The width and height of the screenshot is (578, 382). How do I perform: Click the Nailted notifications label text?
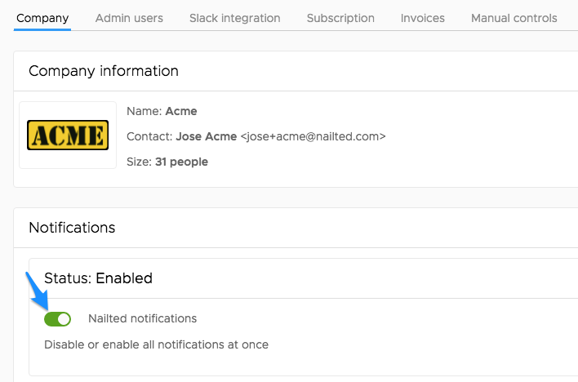[142, 318]
